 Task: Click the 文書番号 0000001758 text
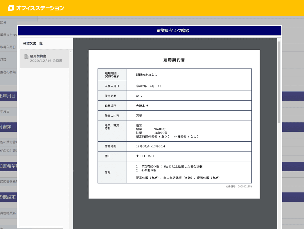pos(238,186)
